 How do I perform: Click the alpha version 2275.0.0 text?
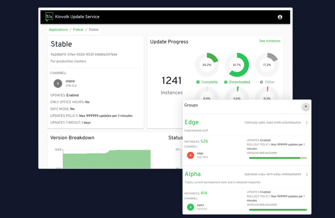click(x=202, y=209)
